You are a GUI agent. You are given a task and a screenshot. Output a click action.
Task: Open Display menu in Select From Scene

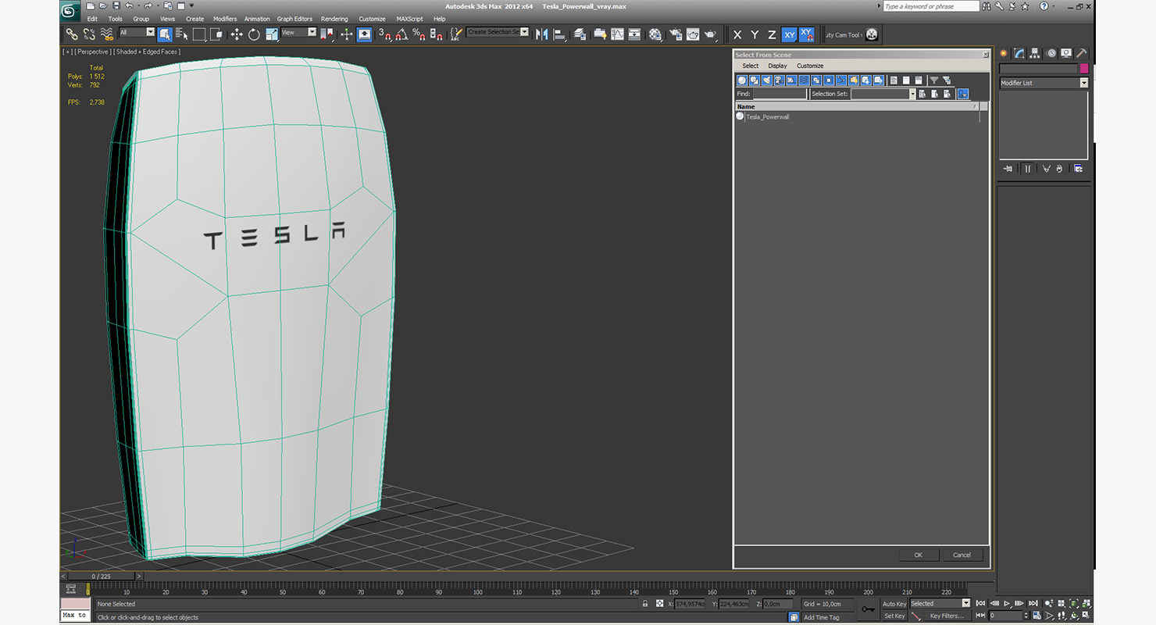click(x=777, y=66)
